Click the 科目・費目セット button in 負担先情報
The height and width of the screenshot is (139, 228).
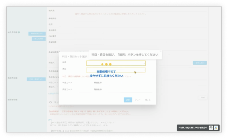point(36,79)
